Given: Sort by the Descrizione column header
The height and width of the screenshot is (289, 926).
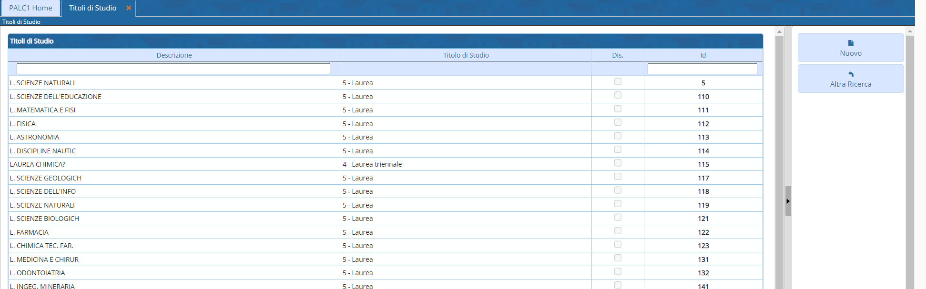Looking at the screenshot, I should coord(174,55).
